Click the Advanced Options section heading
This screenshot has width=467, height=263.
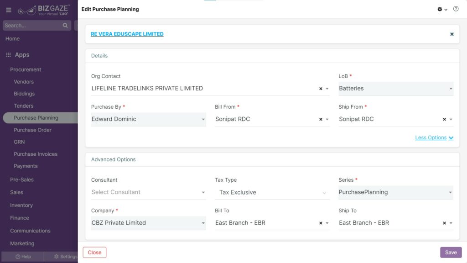tap(114, 159)
